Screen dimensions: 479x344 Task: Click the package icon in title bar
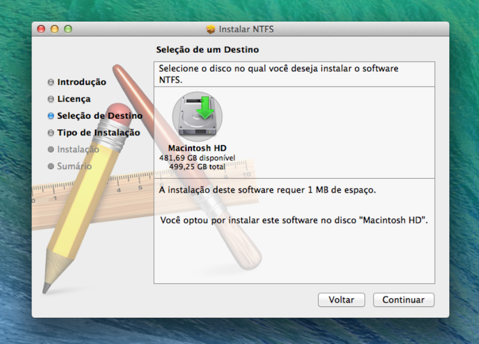tap(210, 29)
